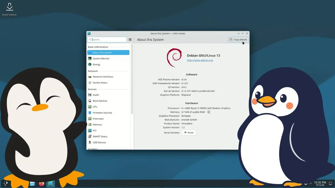The image size is (335, 188).
Task: Open the application launcher in taskbar
Action: (6, 184)
